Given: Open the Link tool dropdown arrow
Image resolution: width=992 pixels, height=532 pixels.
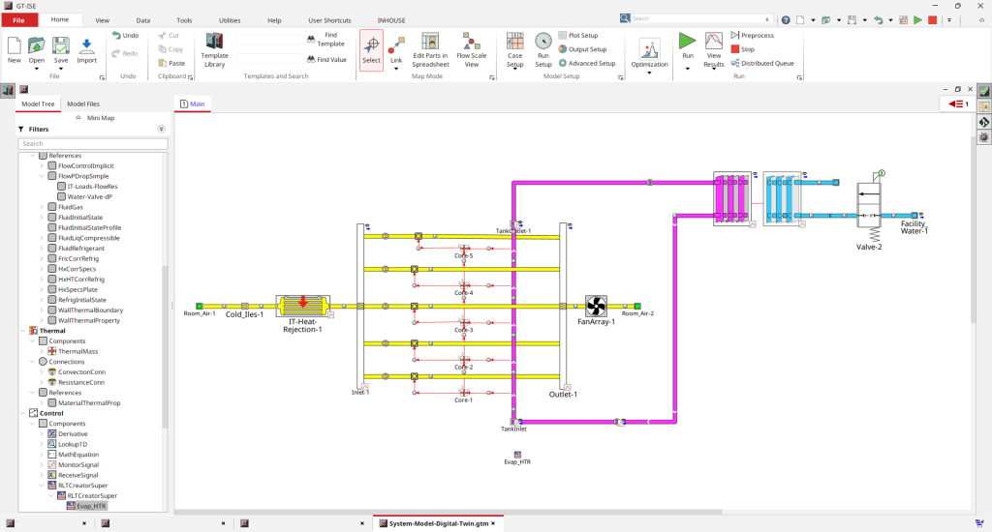Looking at the screenshot, I should click(395, 69).
